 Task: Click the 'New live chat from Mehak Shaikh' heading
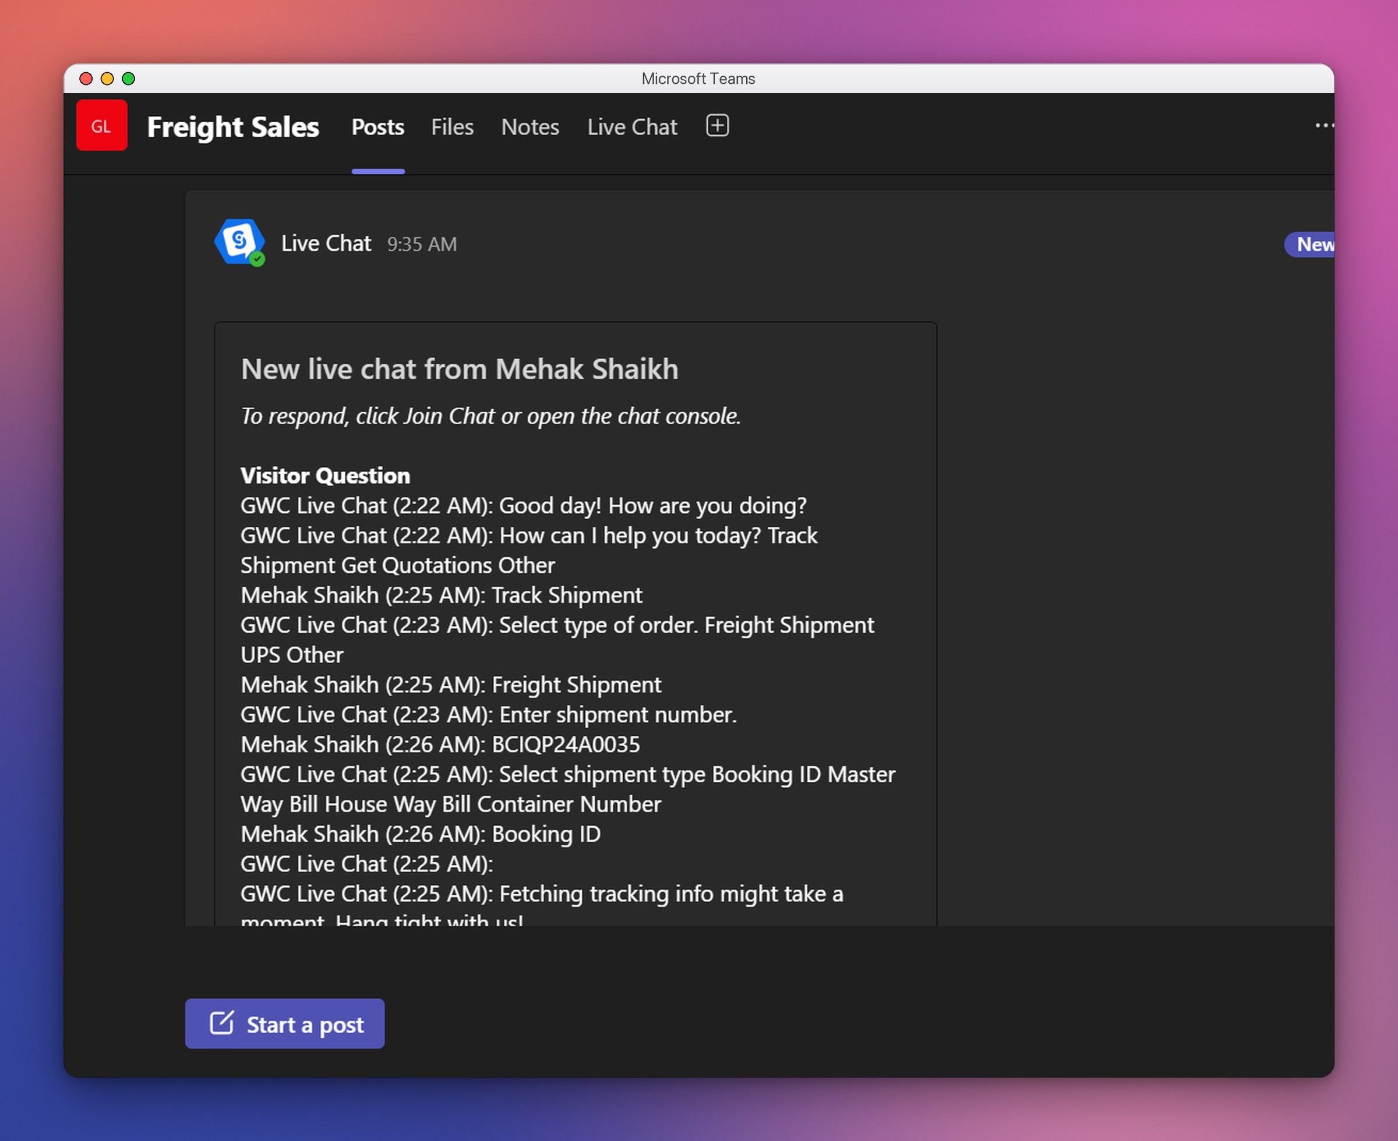pyautogui.click(x=460, y=368)
